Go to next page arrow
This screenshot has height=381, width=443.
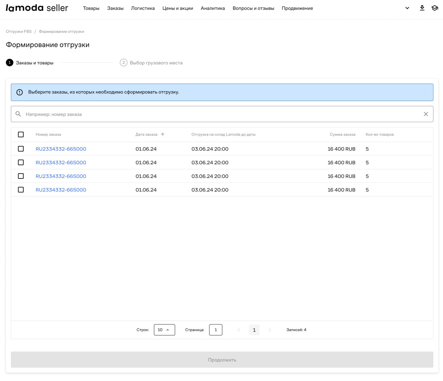pos(270,330)
